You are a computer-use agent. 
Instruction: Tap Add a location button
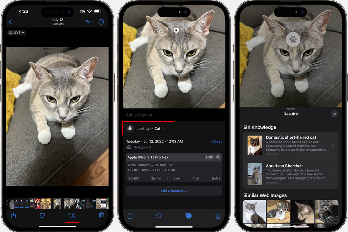click(174, 191)
